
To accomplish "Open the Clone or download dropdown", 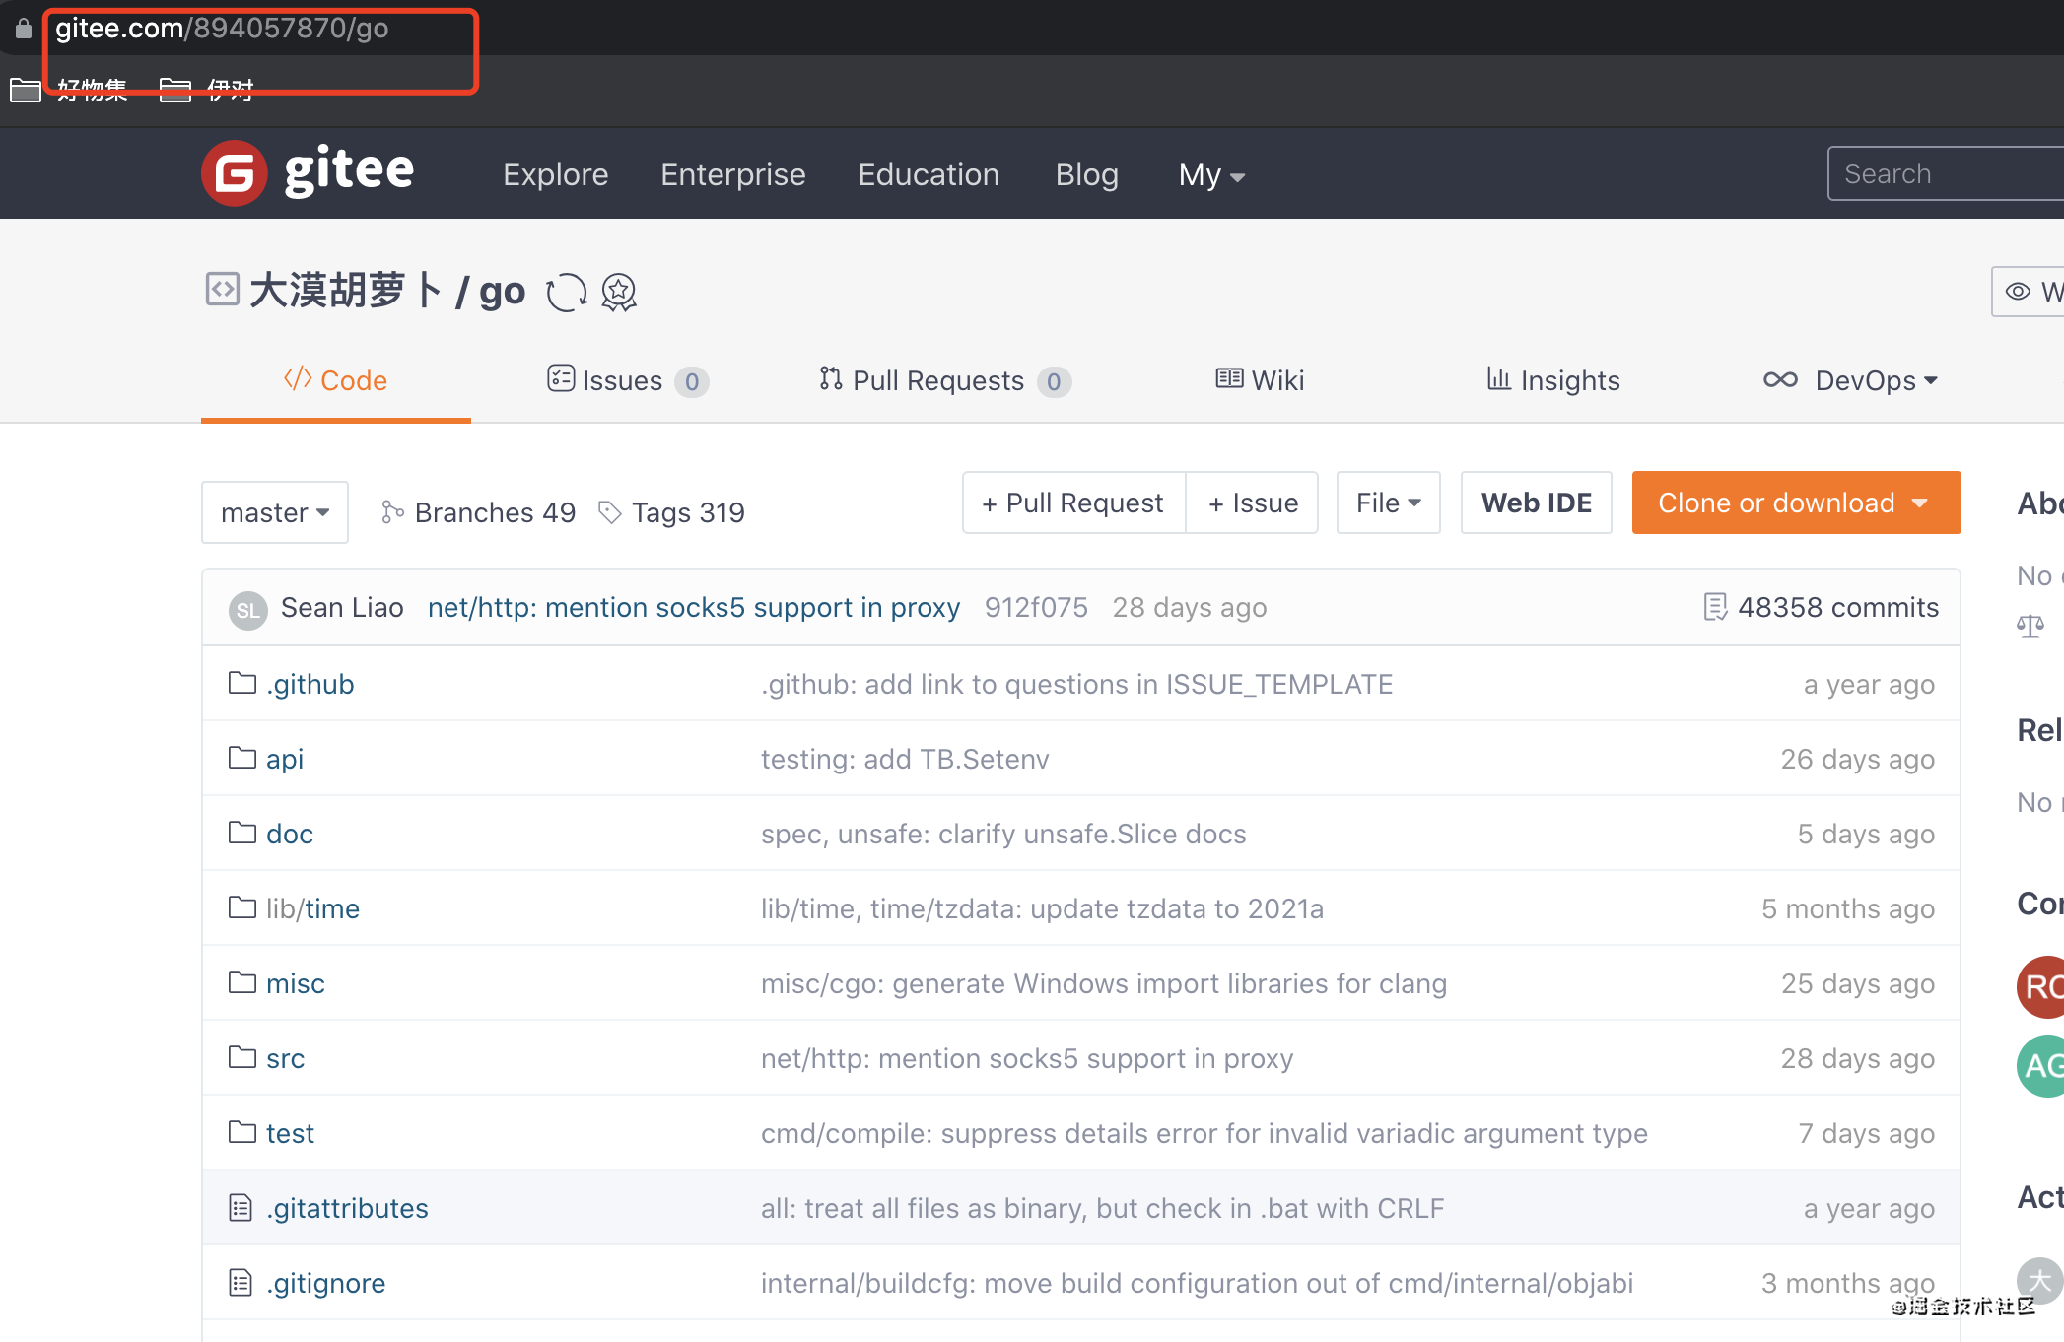I will [1796, 503].
